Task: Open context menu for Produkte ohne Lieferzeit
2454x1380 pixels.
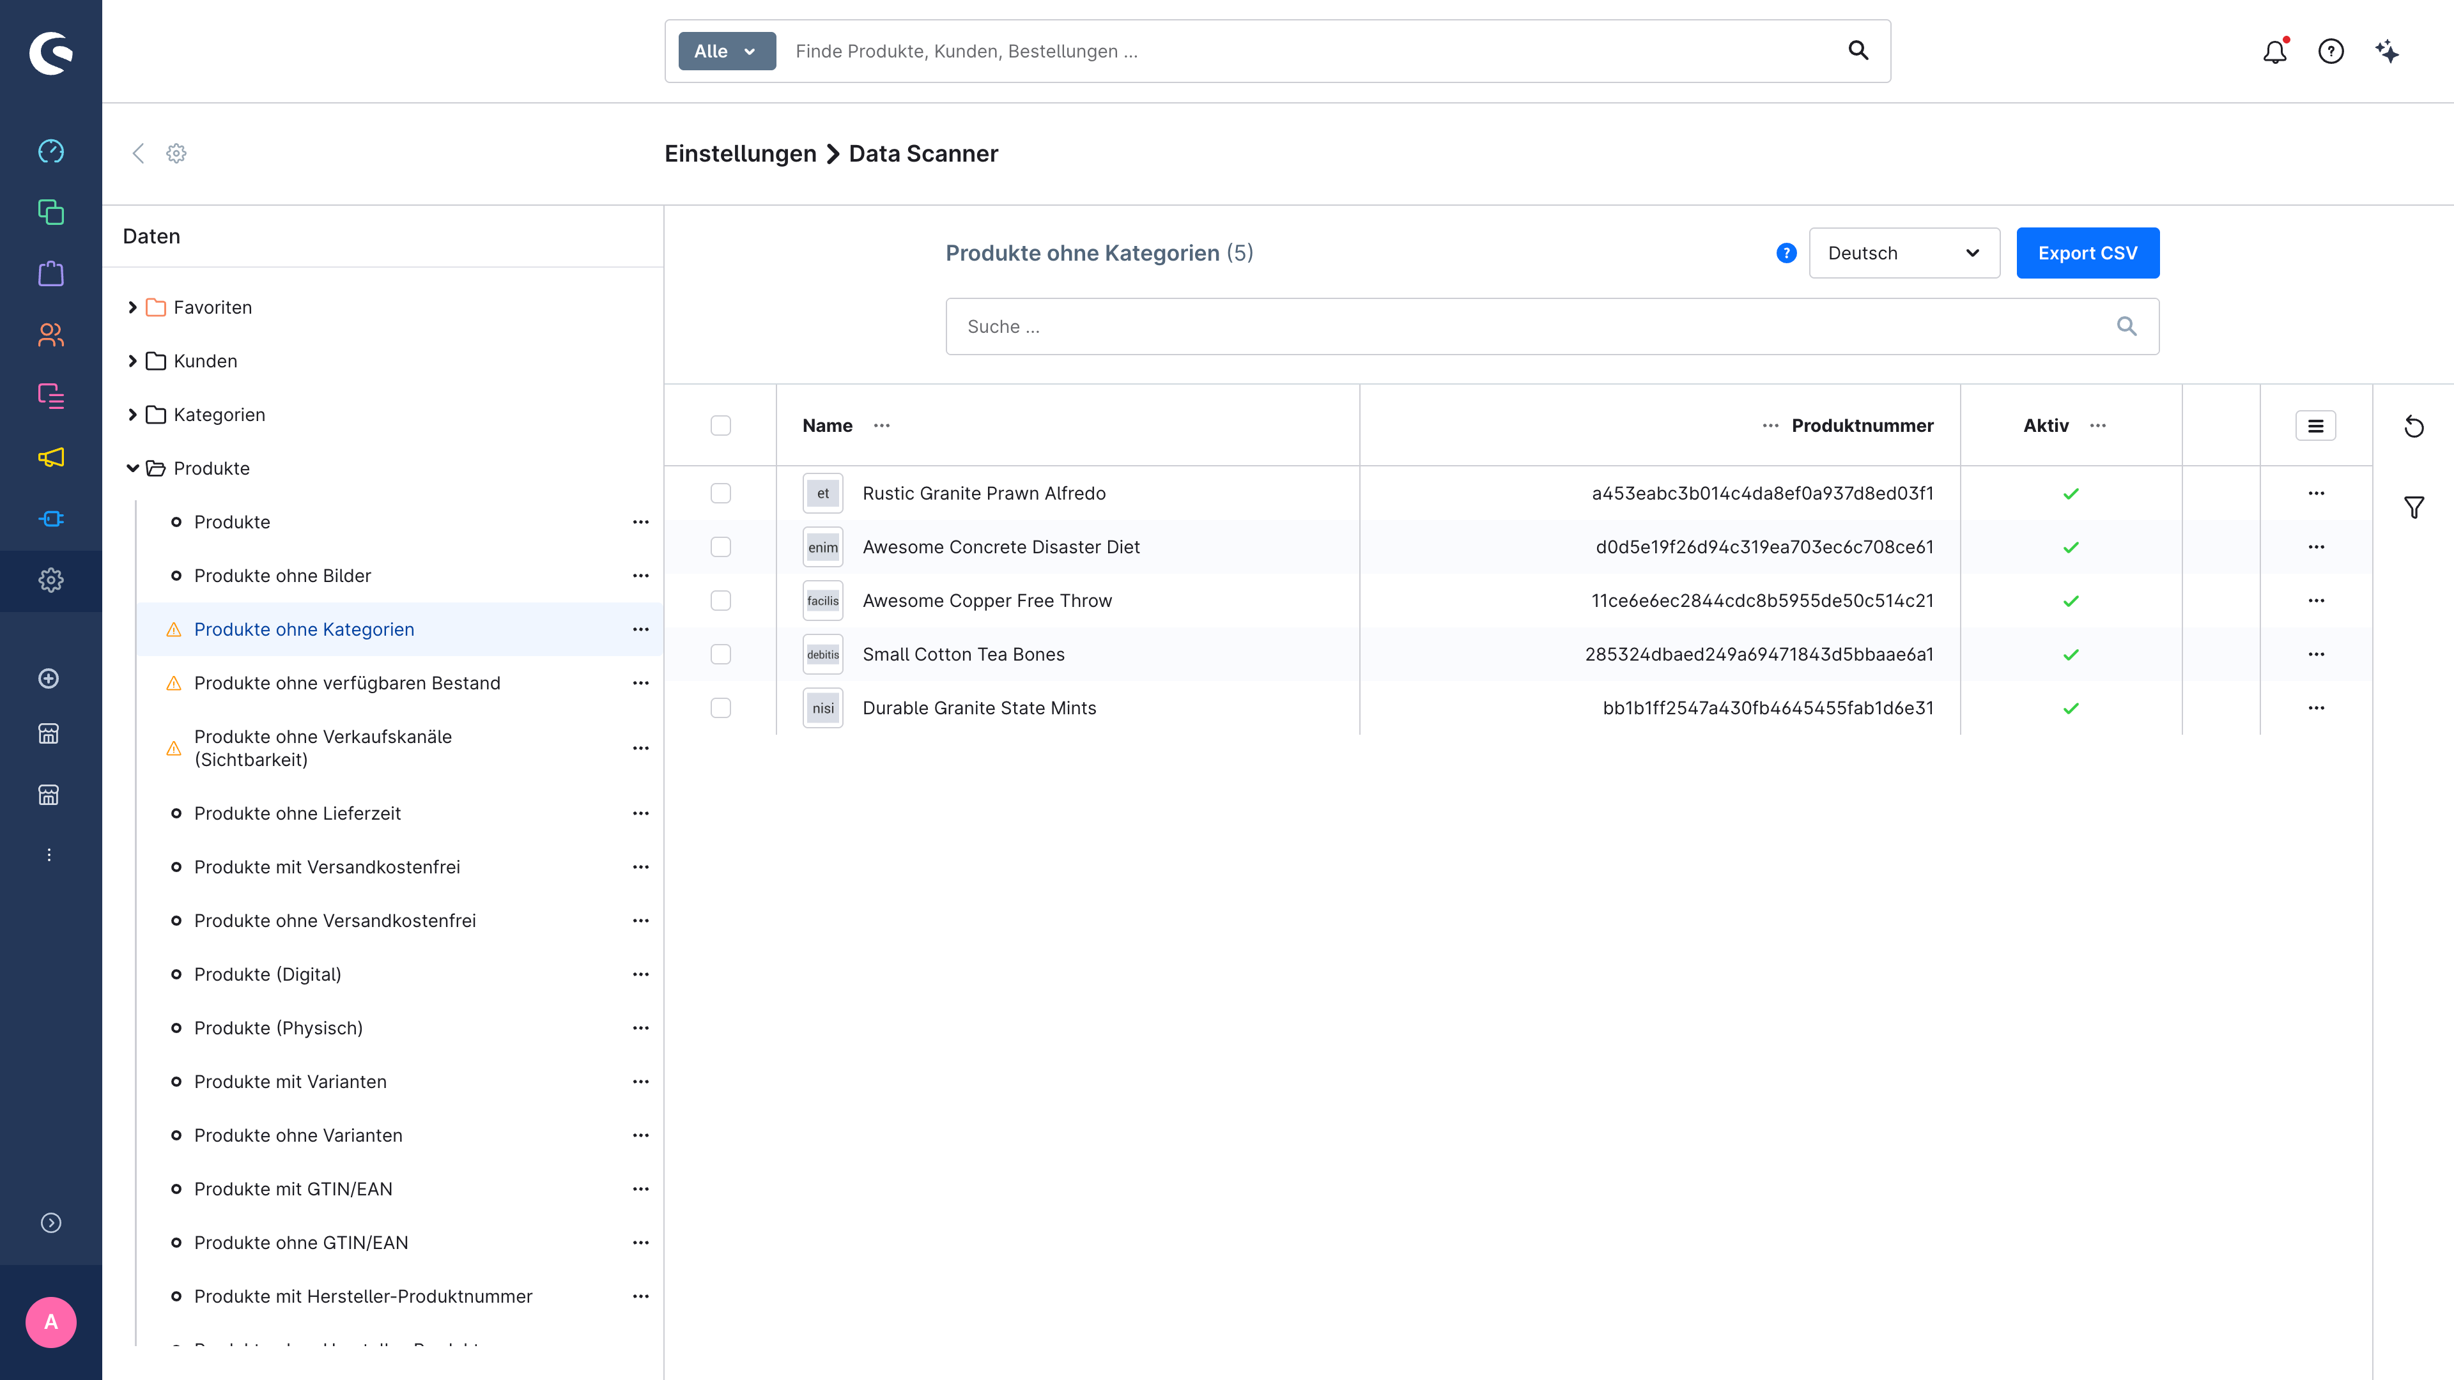Action: 641,813
